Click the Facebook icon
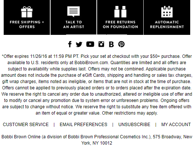Image resolution: width=195 pixels, height=155 pixels. (70, 44)
